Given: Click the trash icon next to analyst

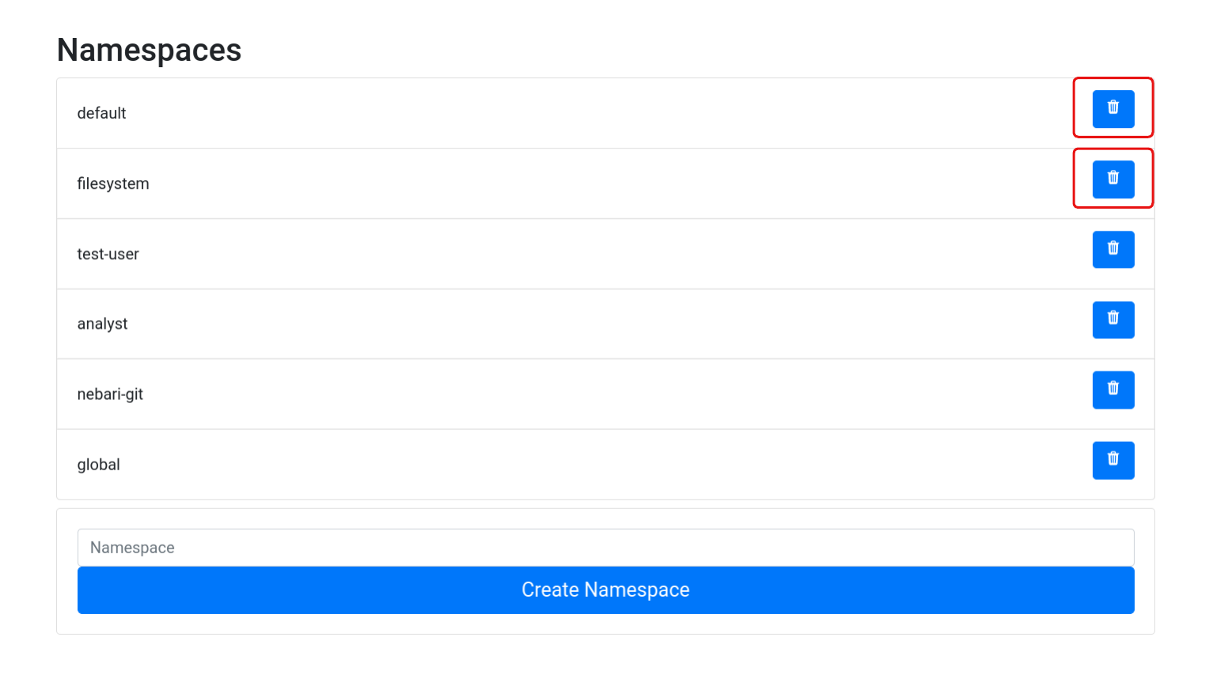Looking at the screenshot, I should (x=1113, y=319).
